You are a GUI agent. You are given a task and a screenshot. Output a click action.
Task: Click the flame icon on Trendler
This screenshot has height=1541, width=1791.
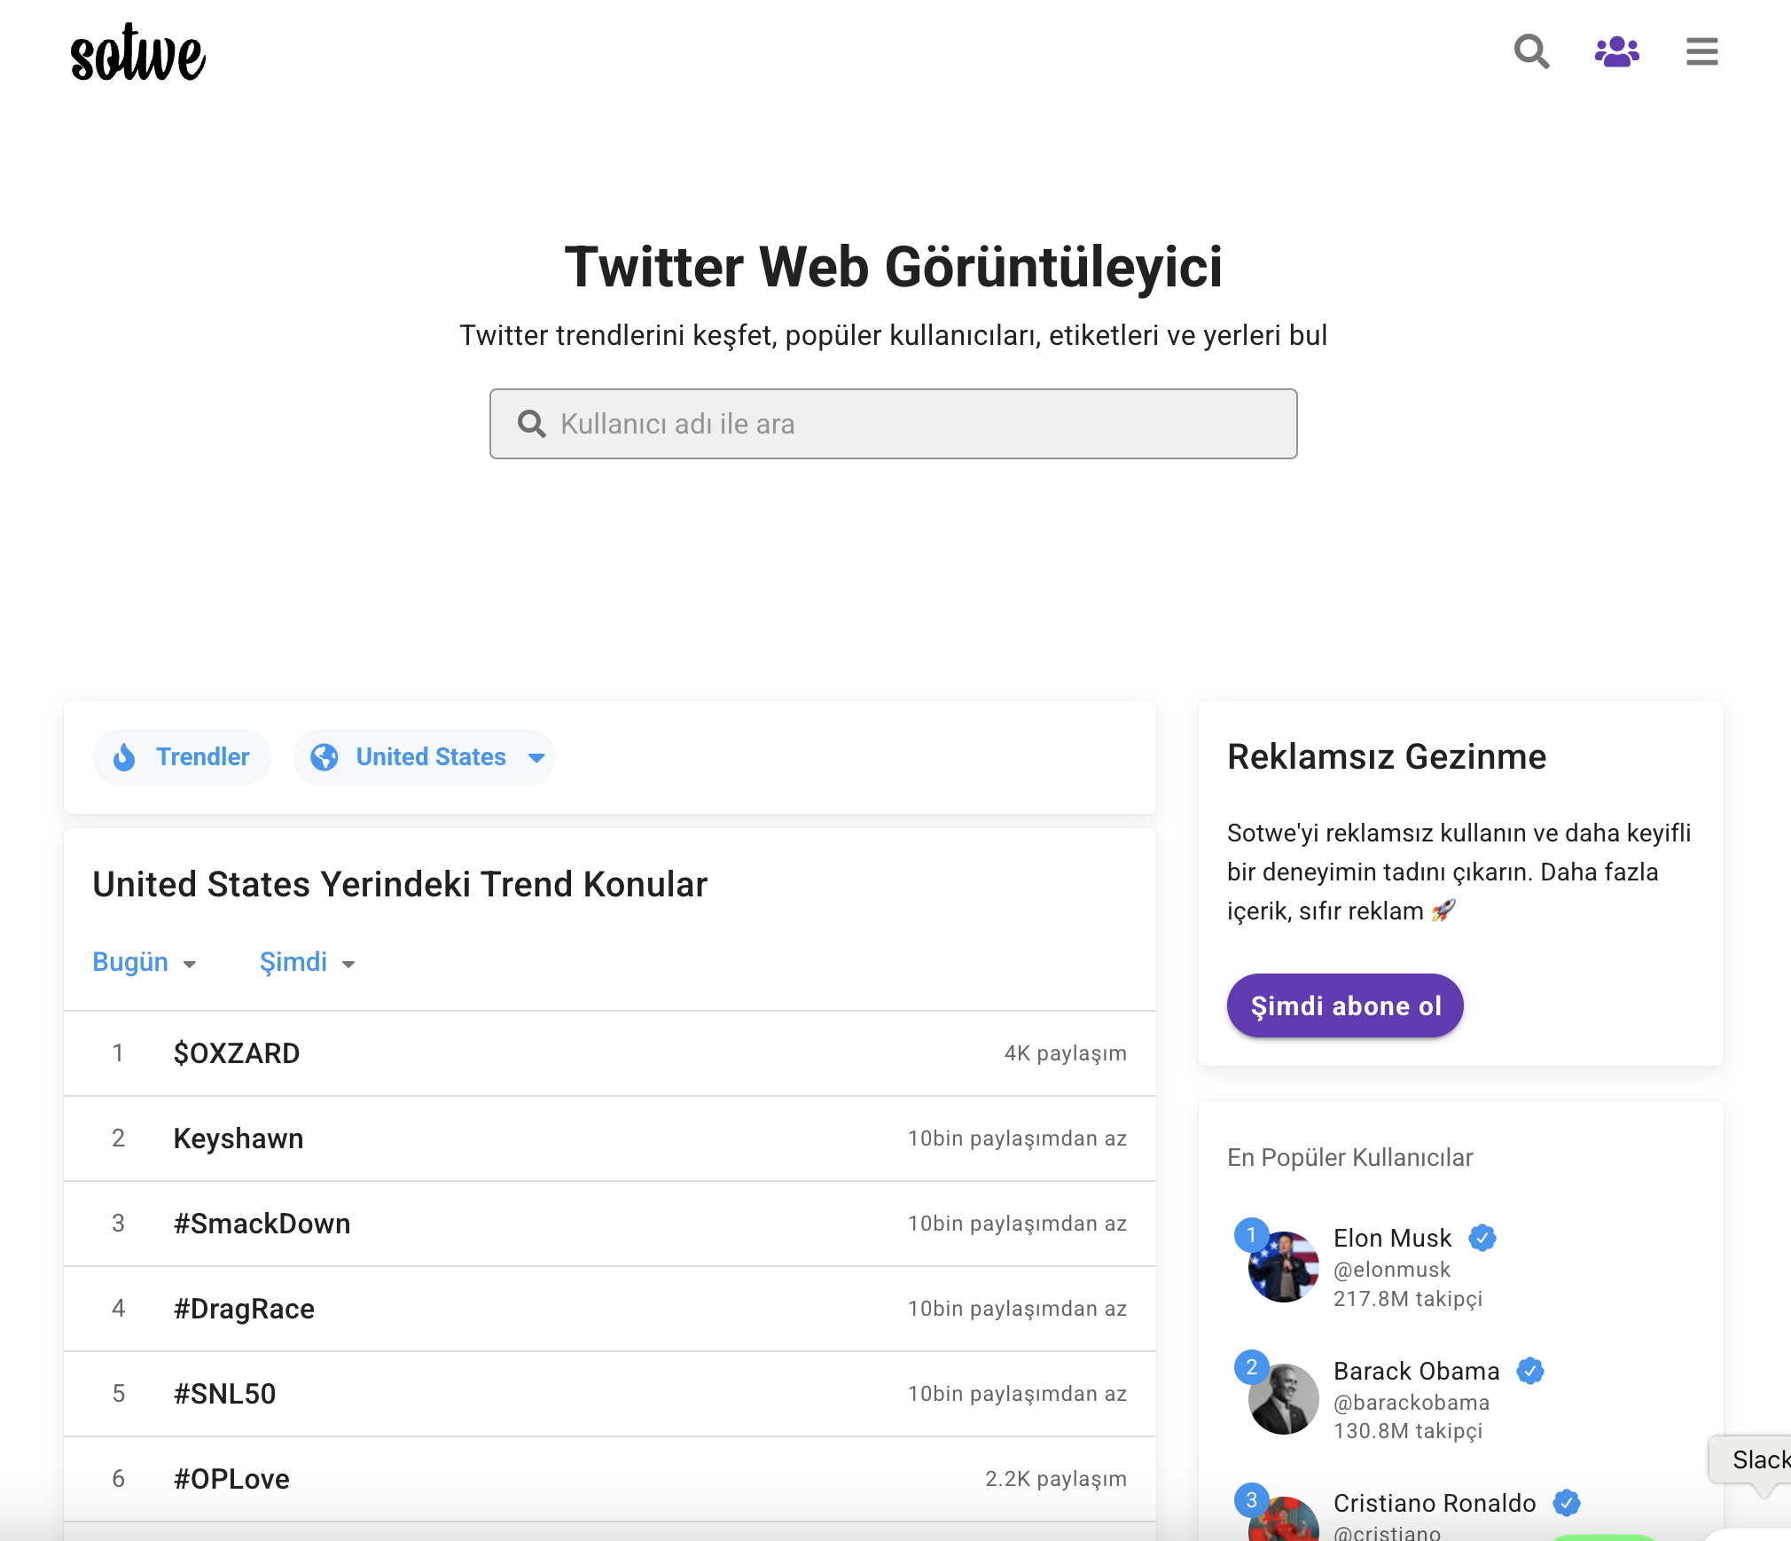tap(124, 757)
